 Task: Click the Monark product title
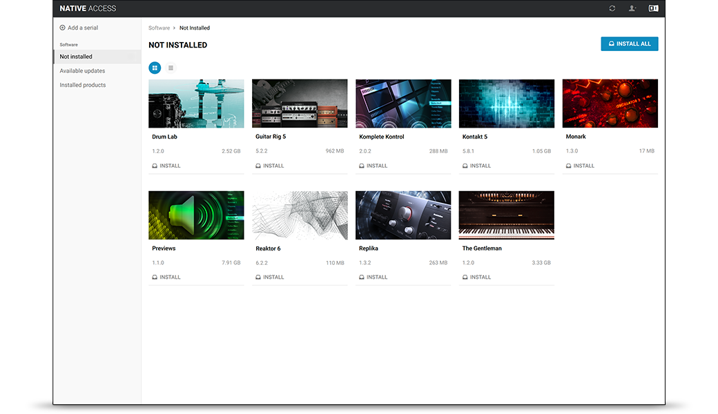coord(576,137)
